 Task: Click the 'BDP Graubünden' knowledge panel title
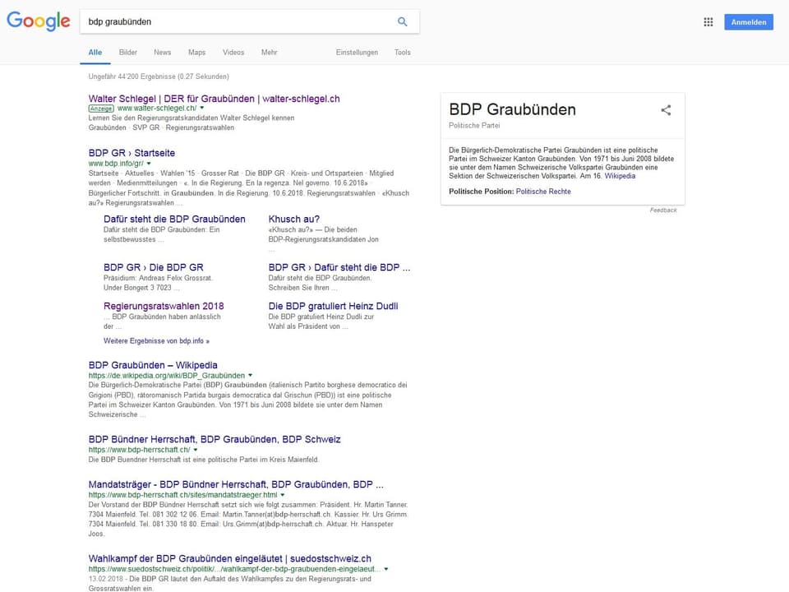[512, 109]
